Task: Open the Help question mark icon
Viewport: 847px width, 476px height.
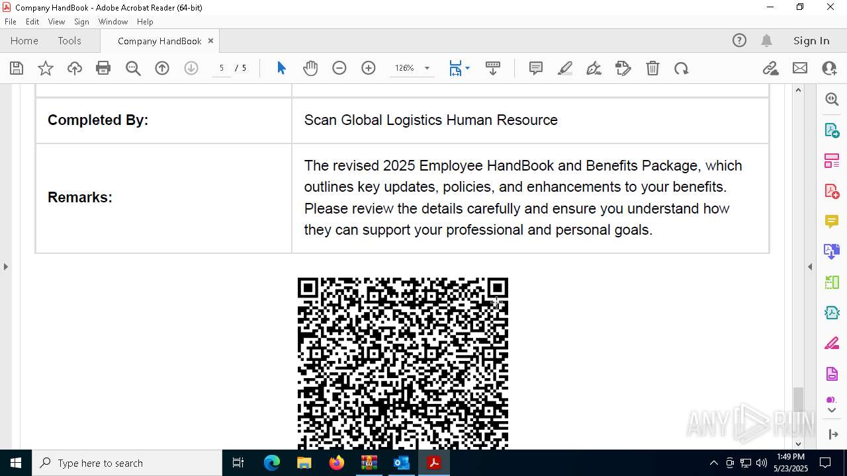Action: [x=739, y=40]
